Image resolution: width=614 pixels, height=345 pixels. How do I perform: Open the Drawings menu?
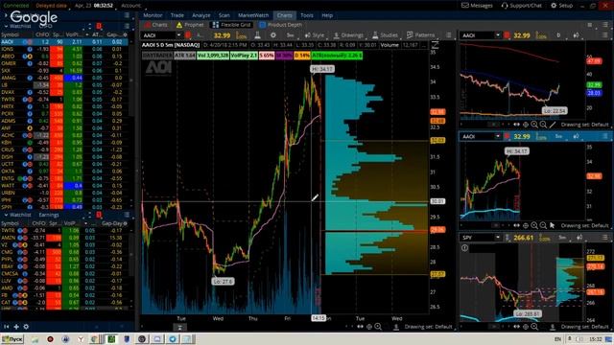coord(348,35)
